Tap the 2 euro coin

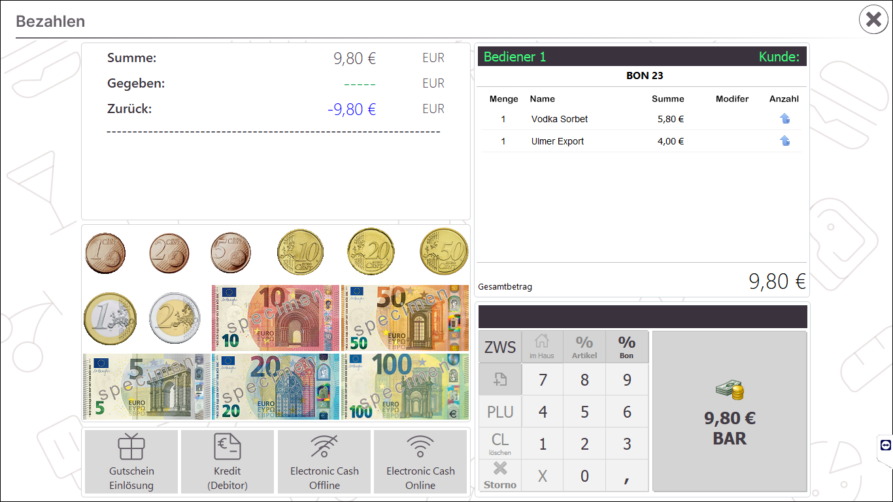[x=175, y=318]
